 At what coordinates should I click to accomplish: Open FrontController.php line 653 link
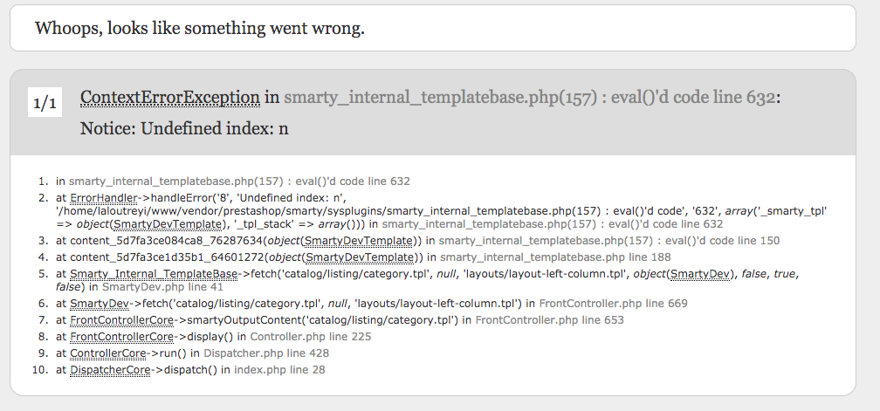click(549, 319)
